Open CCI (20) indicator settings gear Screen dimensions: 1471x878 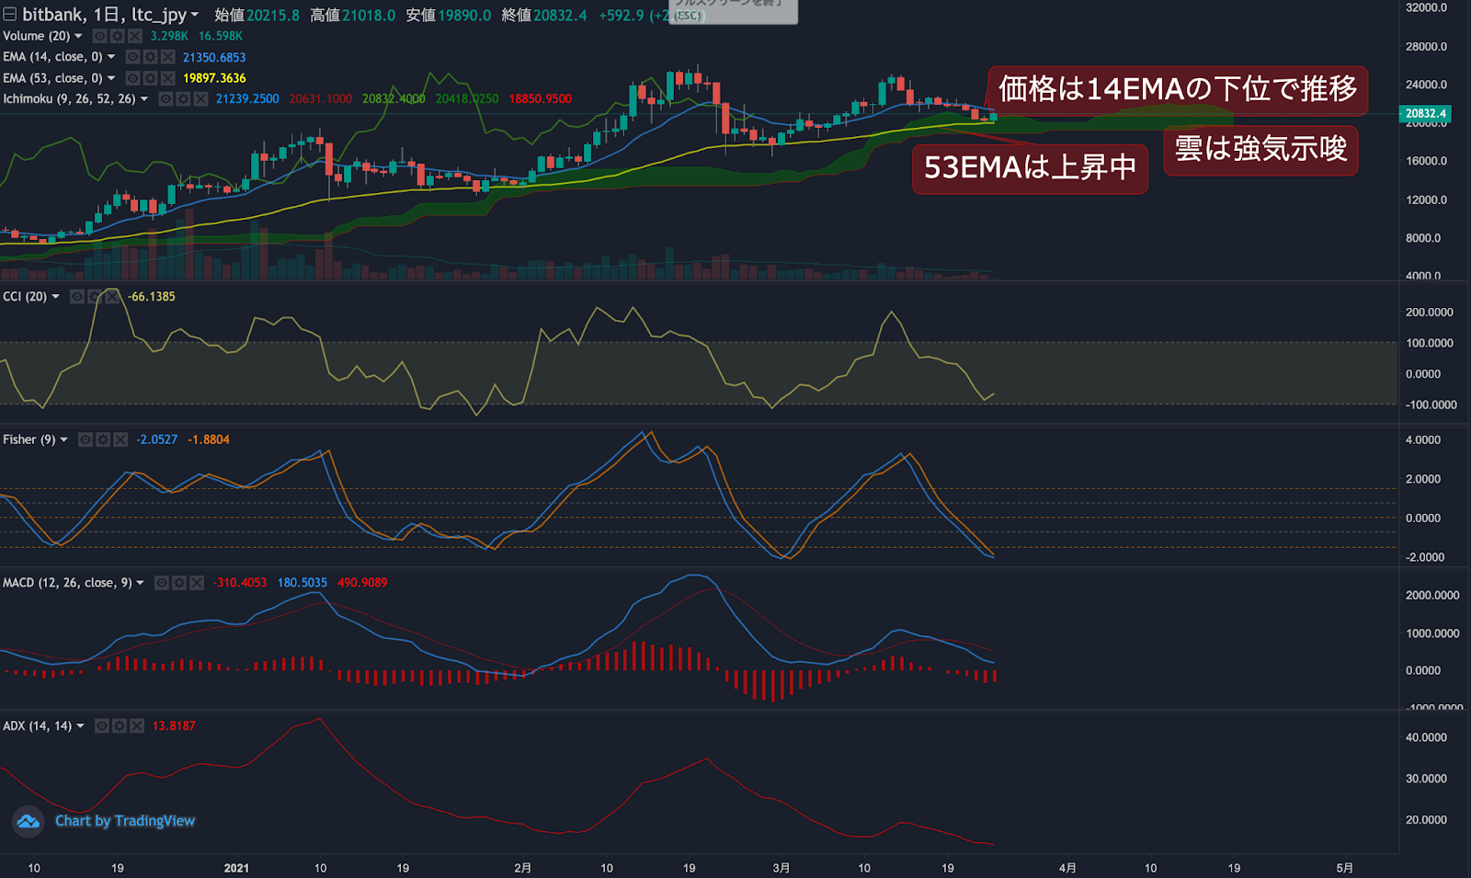(x=95, y=296)
